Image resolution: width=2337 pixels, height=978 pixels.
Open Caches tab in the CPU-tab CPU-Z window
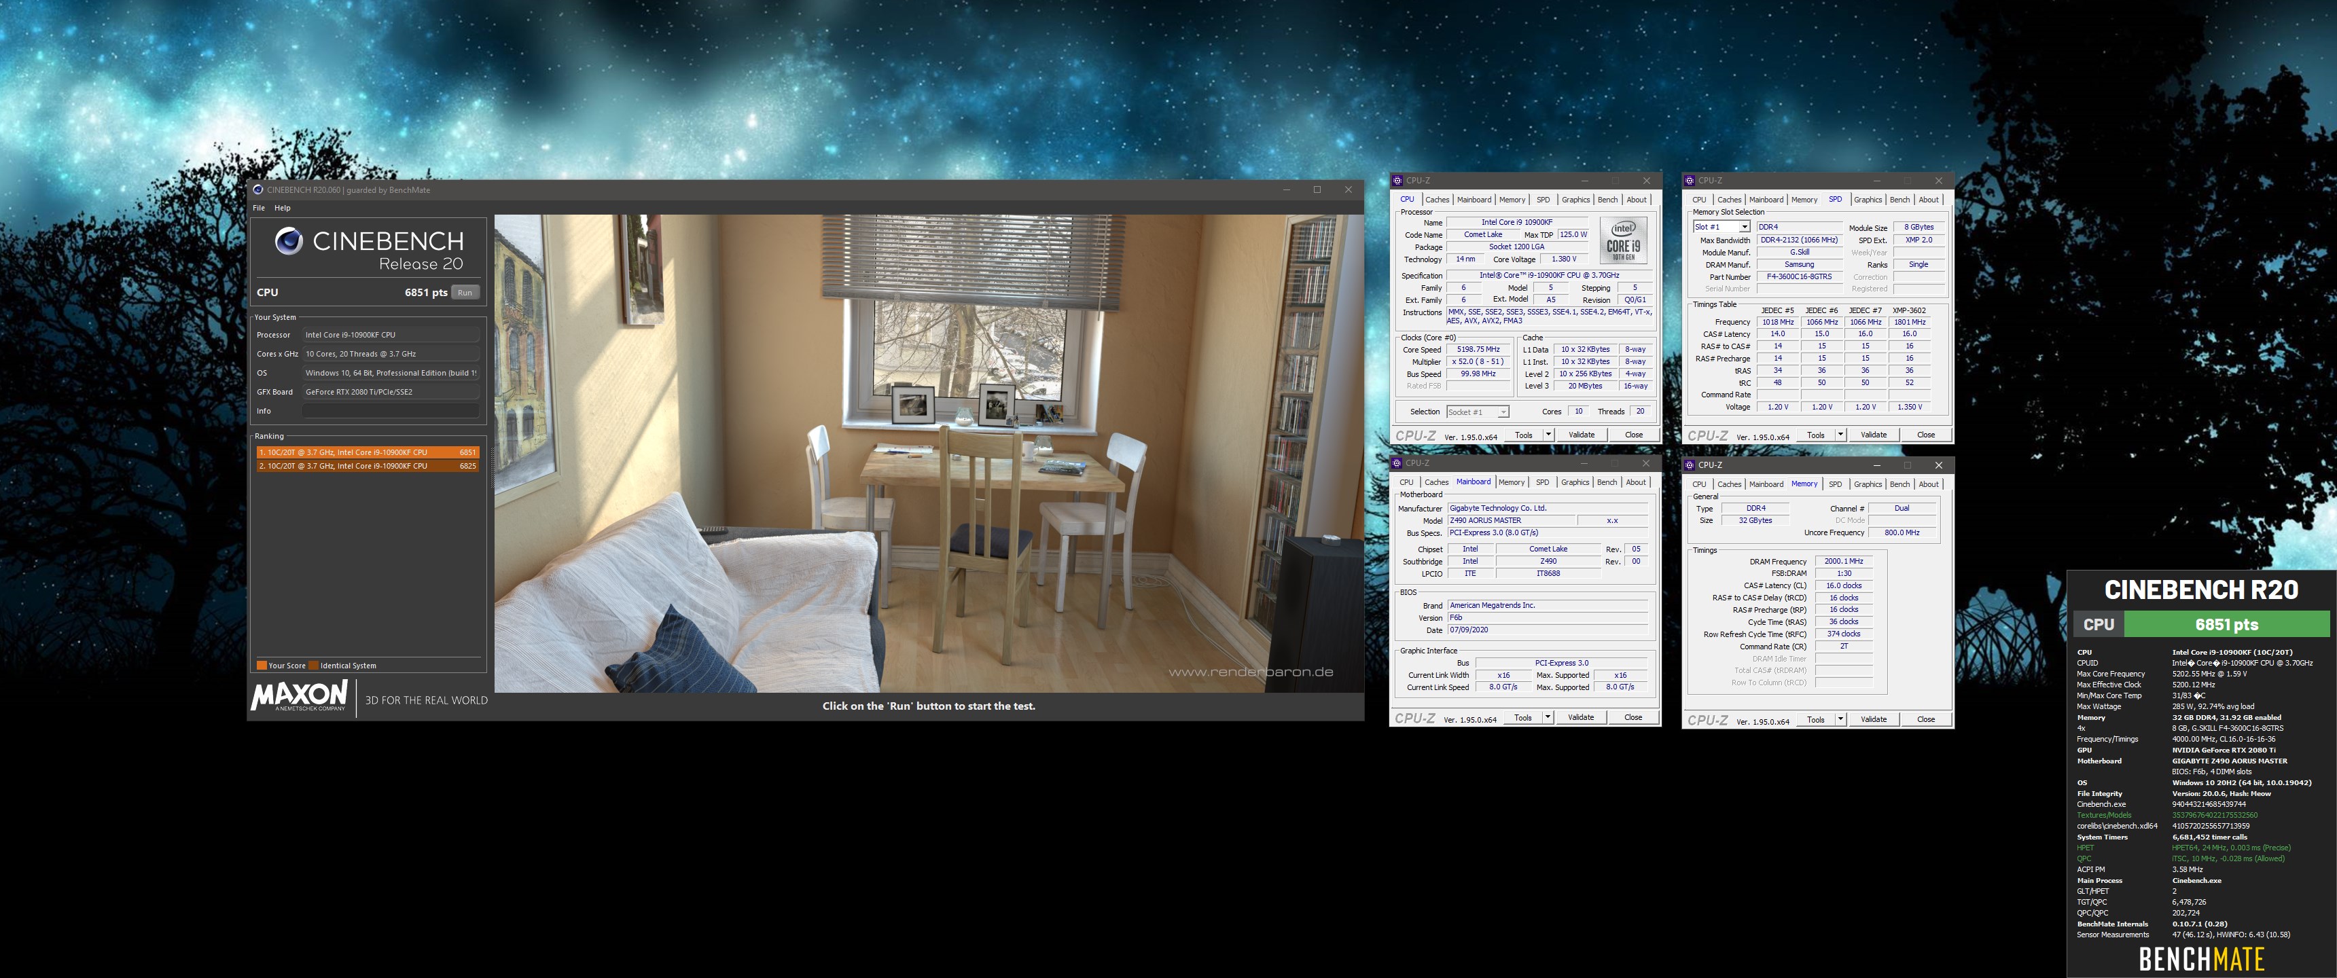pos(1437,200)
